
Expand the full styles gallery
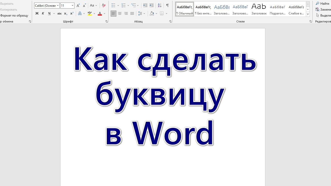(308, 14)
